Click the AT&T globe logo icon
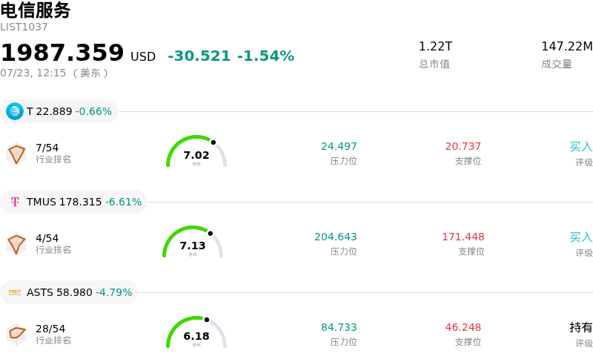Screen dimensions: 593x362 click(x=15, y=111)
